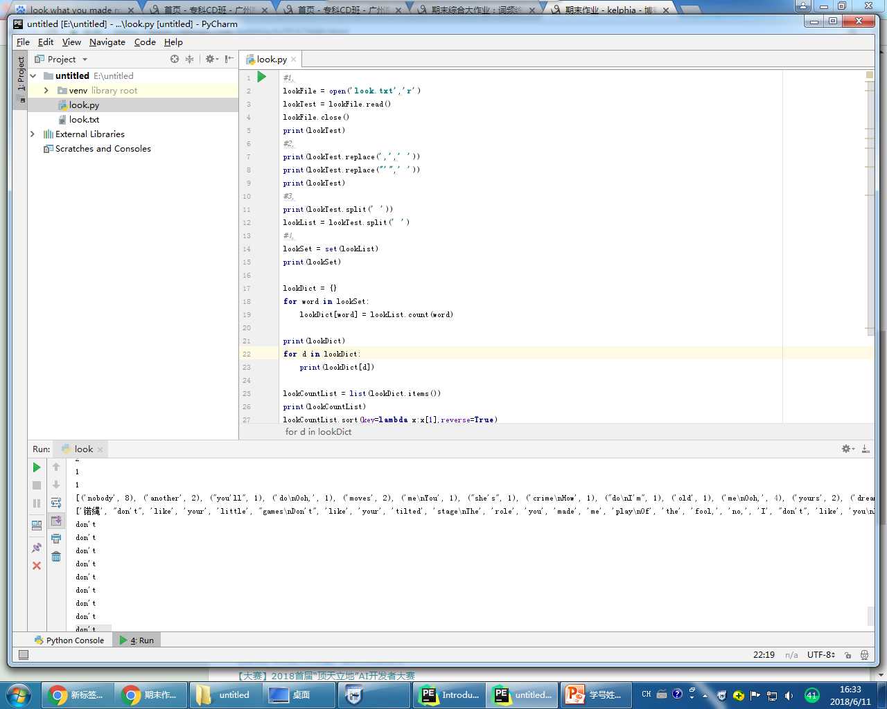Close the run session with the red X icon
Viewport: 887px width, 709px height.
point(37,566)
